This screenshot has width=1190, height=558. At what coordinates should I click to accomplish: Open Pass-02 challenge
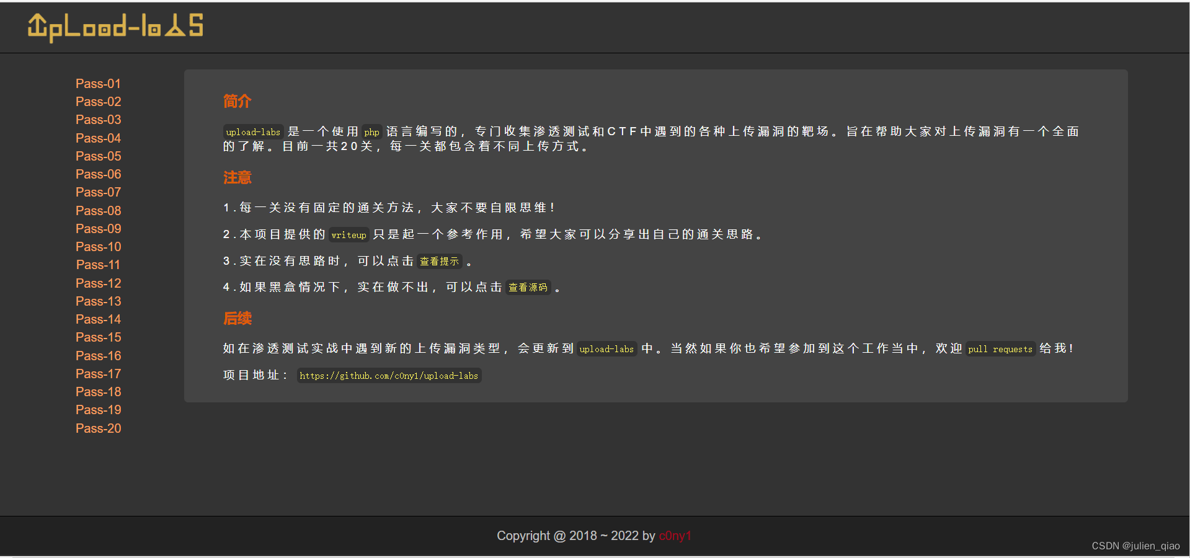click(97, 102)
